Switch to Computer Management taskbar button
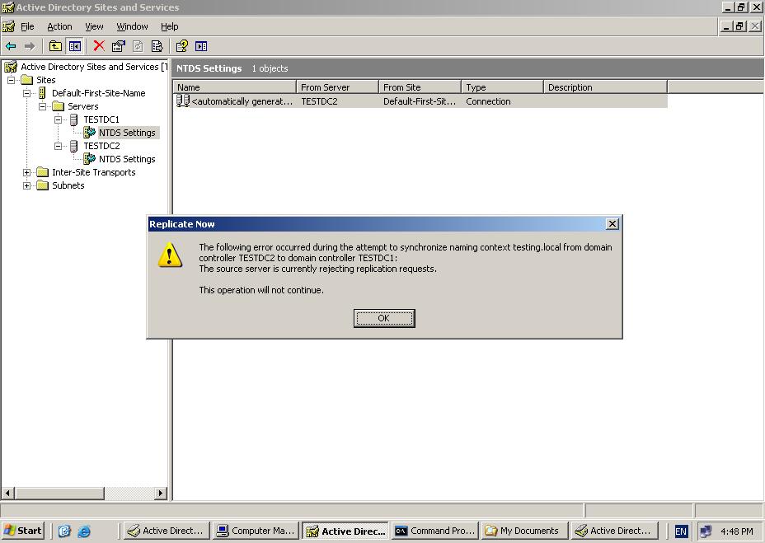The height and width of the screenshot is (543, 765). [256, 531]
